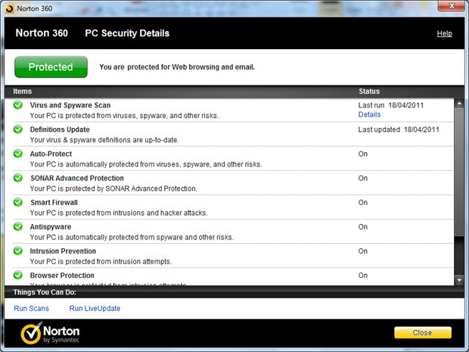Select the Smart Firewall item title
The width and height of the screenshot is (469, 352).
54,202
